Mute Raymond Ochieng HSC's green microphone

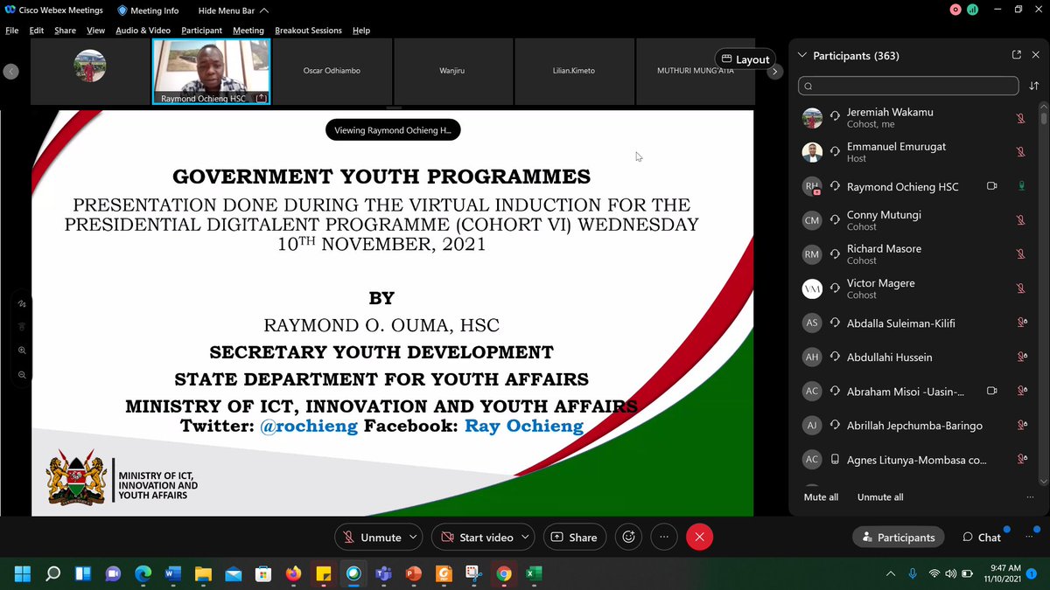(x=1020, y=186)
